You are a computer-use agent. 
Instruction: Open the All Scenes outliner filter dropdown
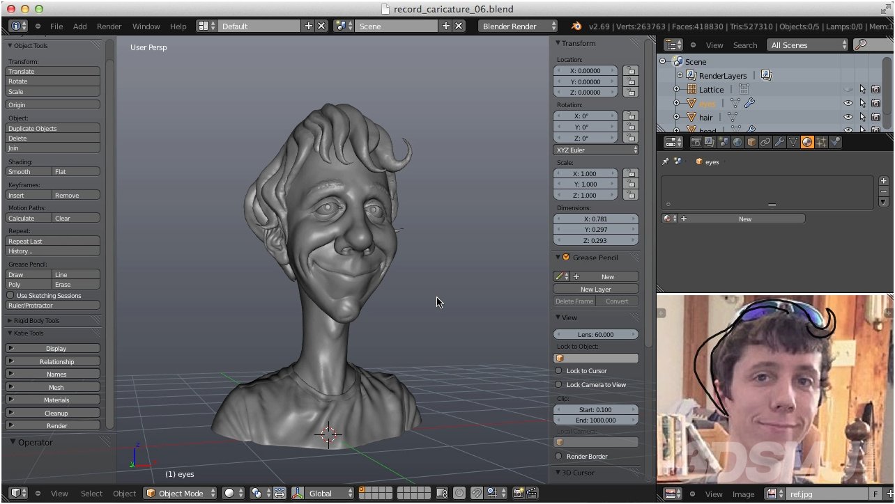coord(807,45)
